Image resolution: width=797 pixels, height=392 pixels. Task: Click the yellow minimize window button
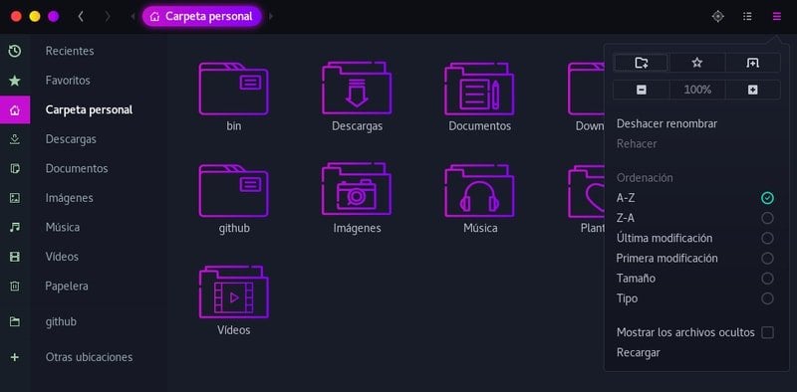pos(35,16)
